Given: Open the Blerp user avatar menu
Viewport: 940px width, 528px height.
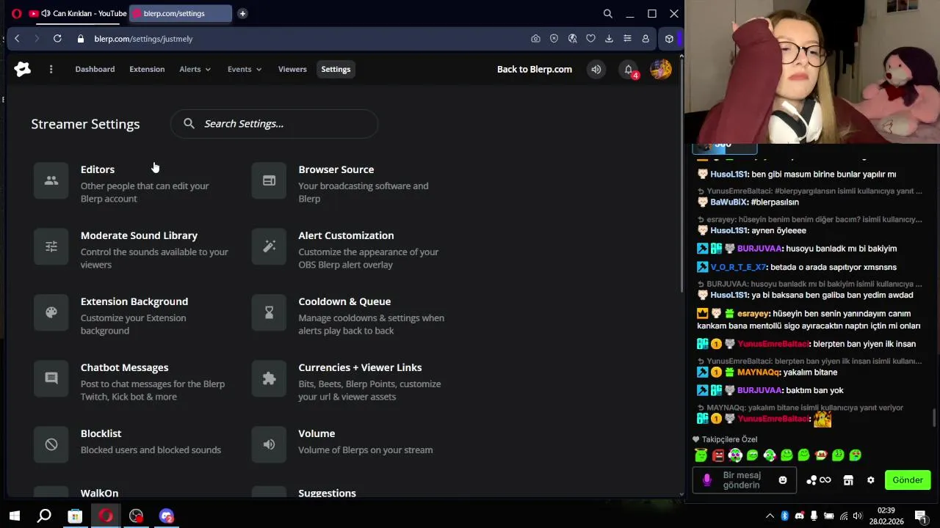Looking at the screenshot, I should pos(661,69).
